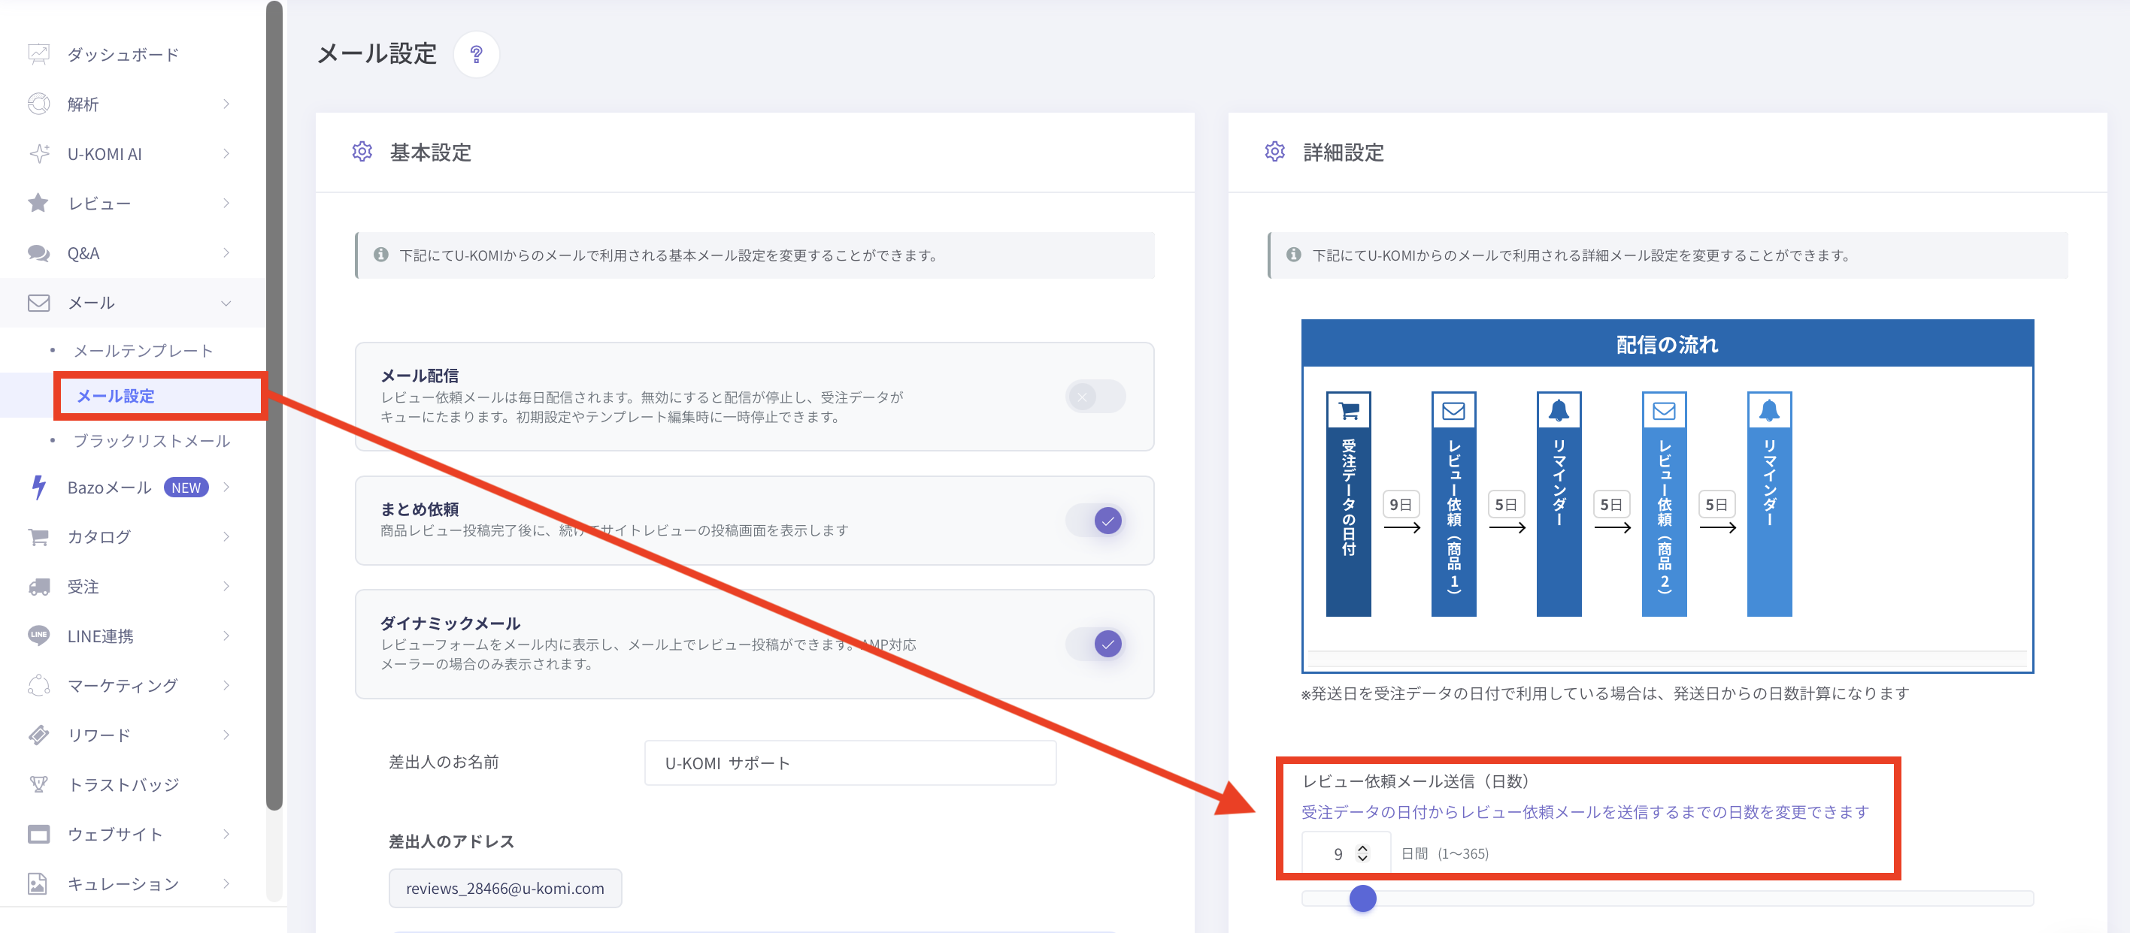Screen dimensions: 2130x933
Task: Select the メール設定 sidebar link
Action: (x=116, y=396)
